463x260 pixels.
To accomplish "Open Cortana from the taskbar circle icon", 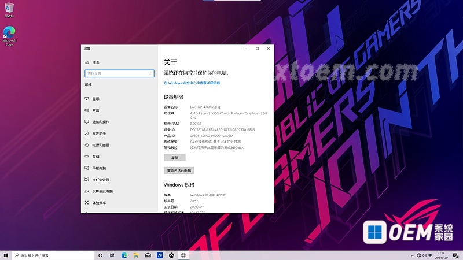I will tap(100, 255).
